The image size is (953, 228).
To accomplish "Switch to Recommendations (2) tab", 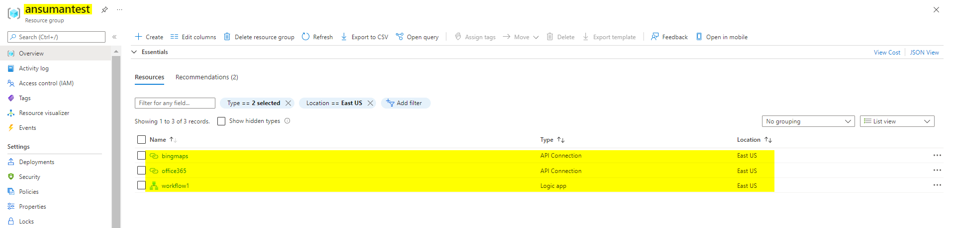I will 206,77.
